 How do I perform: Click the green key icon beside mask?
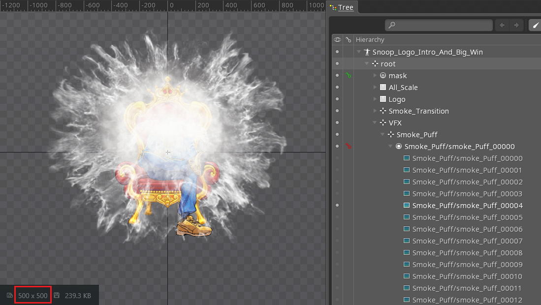point(349,76)
